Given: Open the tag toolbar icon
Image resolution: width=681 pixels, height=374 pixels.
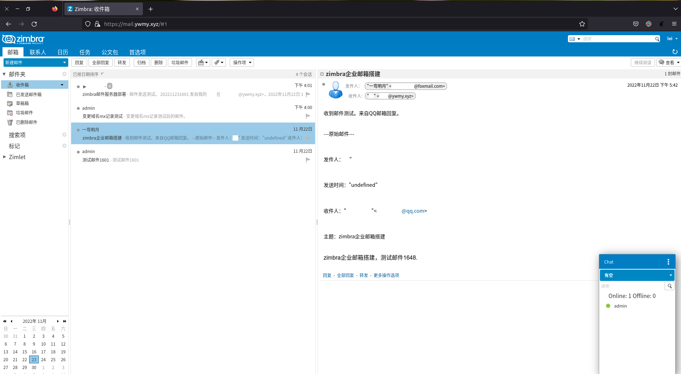Looking at the screenshot, I should click(219, 63).
